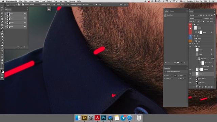Select the Hand tool
This screenshot has width=217, height=122.
coord(2,60)
